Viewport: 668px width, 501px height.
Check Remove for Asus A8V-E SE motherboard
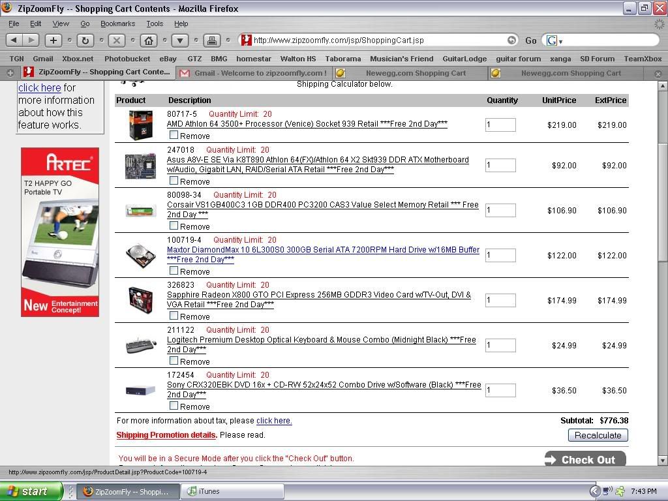174,181
